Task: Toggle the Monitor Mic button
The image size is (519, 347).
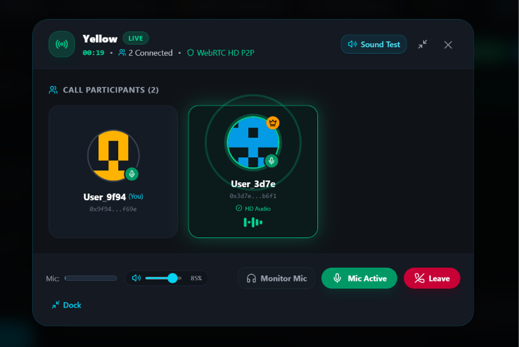Action: tap(277, 278)
